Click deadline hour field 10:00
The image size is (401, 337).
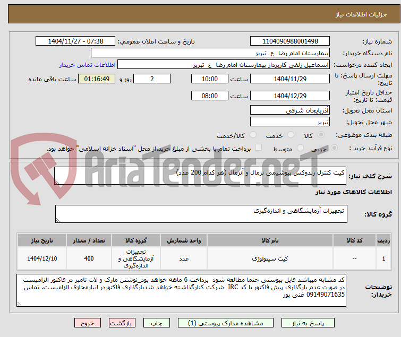209,79
